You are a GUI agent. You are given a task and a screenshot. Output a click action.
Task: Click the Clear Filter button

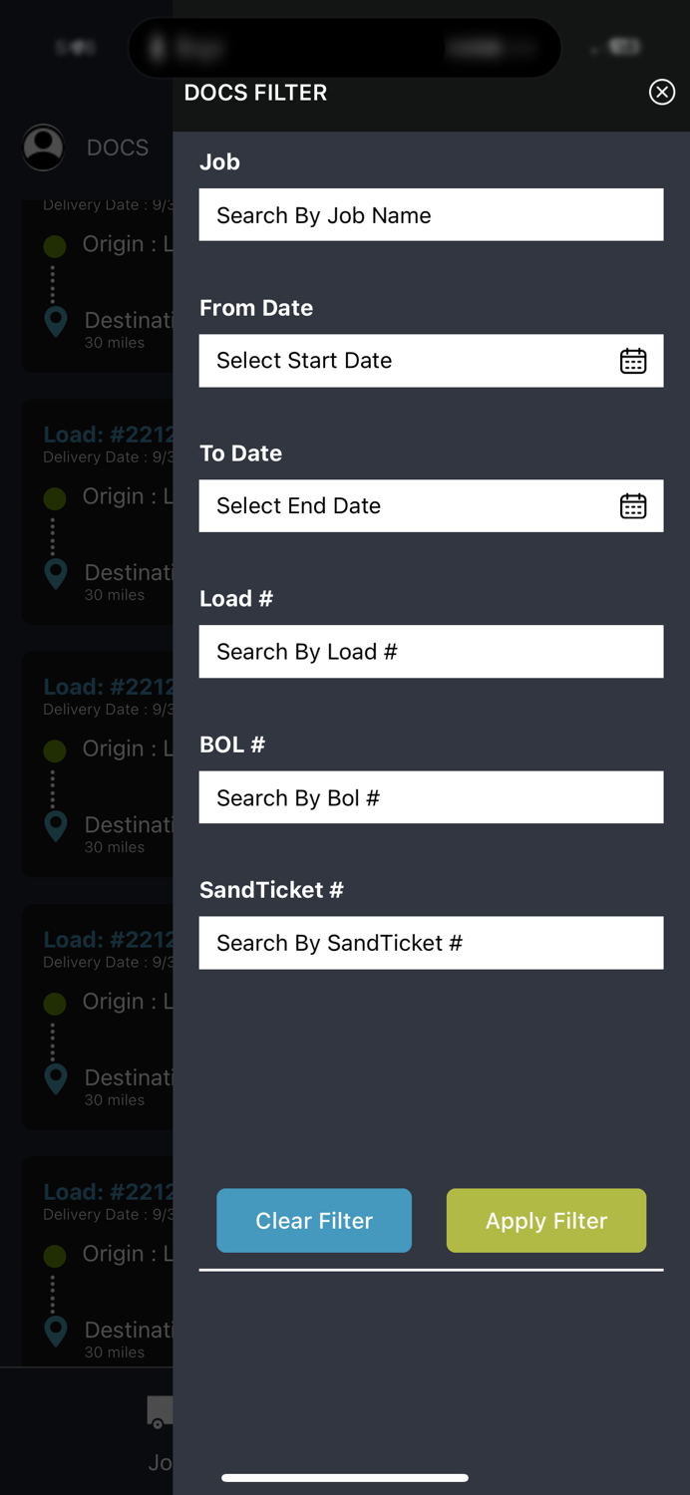coord(313,1220)
